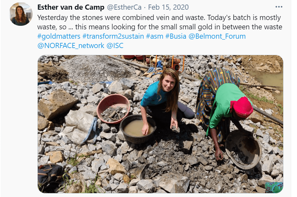Image resolution: width=297 pixels, height=197 pixels.
Task: Click the @EstherCa handle
Action: click(x=124, y=7)
